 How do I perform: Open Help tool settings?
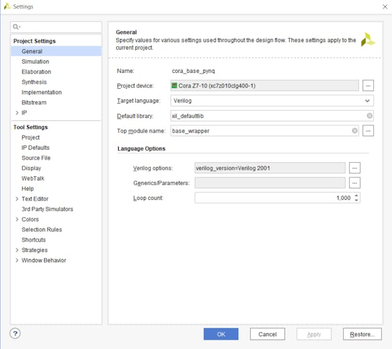(x=28, y=189)
